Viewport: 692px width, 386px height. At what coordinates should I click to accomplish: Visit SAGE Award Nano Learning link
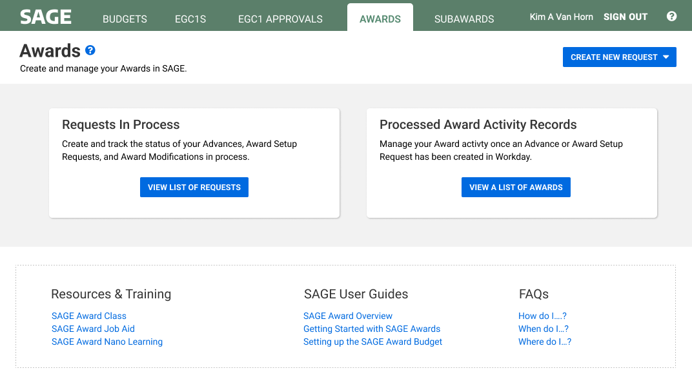click(x=107, y=342)
